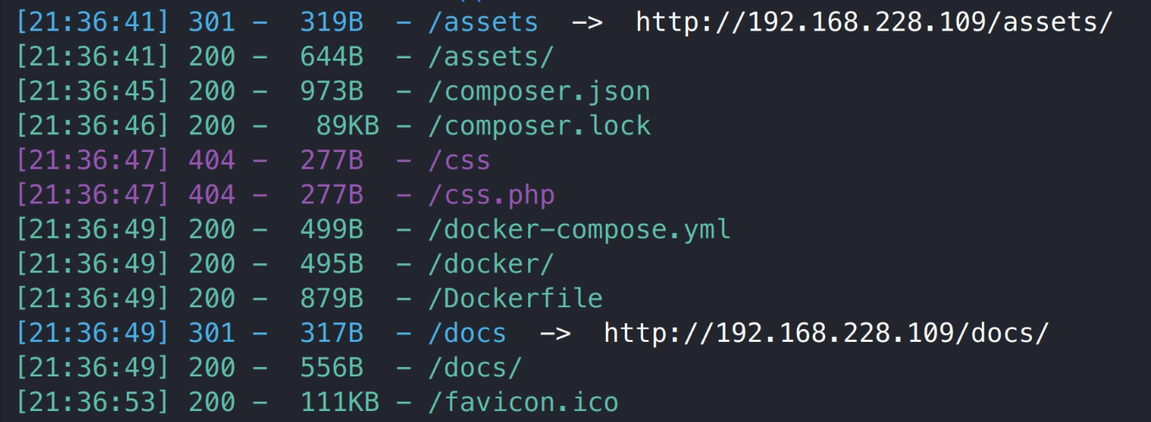Click the 21:36:46 timestamp
The height and width of the screenshot is (422, 1151).
click(91, 126)
